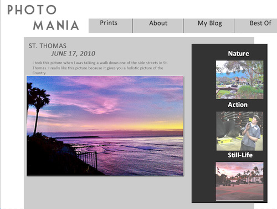Open the My Blog tab
This screenshot has height=209, width=277.
(209, 26)
